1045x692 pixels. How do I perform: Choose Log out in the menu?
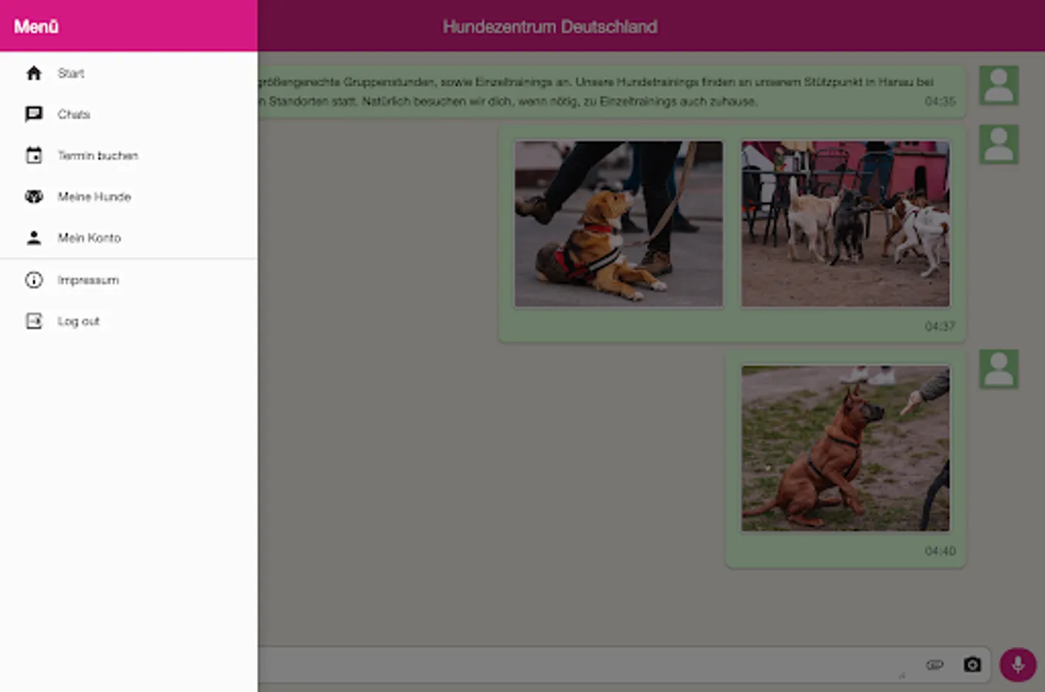tap(128, 321)
